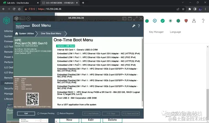Image resolution: width=209 pixels, height=123 pixels.
Task: Open the iLO help question mark icon
Action: click(203, 21)
